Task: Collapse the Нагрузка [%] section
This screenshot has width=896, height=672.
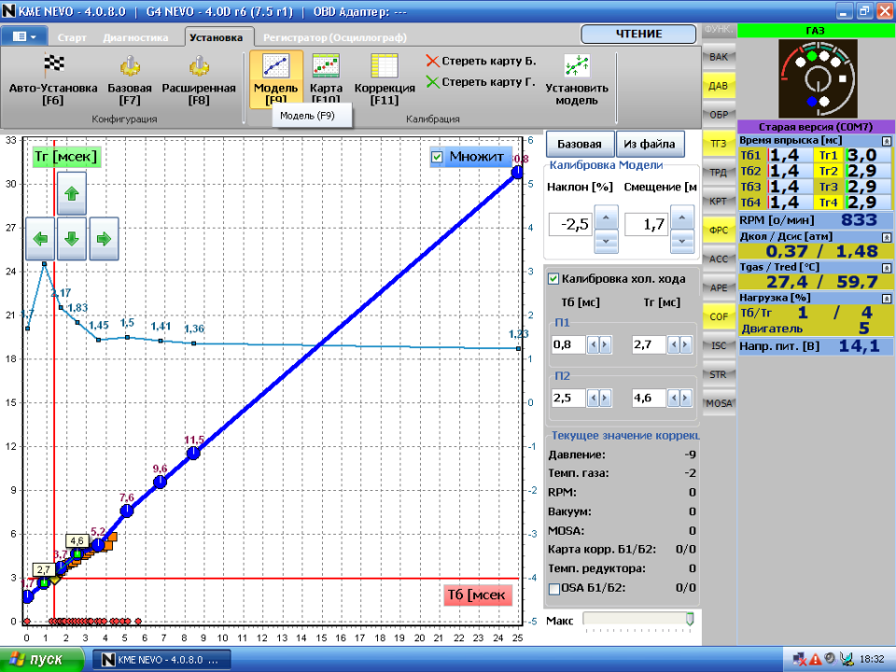Action: click(x=887, y=298)
